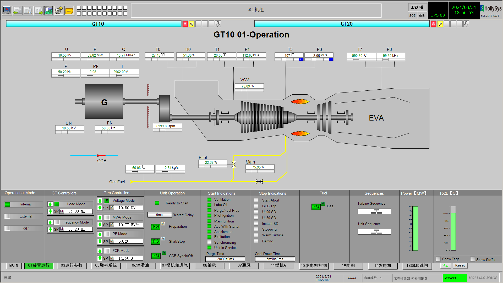The width and height of the screenshot is (503, 283).
Task: Open the map overview window icon
Action: pos(49,10)
